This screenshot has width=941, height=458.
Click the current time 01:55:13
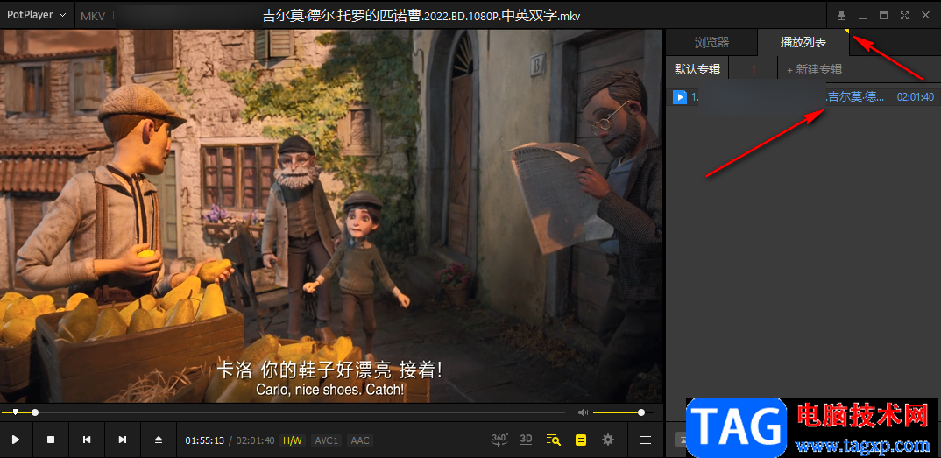205,440
